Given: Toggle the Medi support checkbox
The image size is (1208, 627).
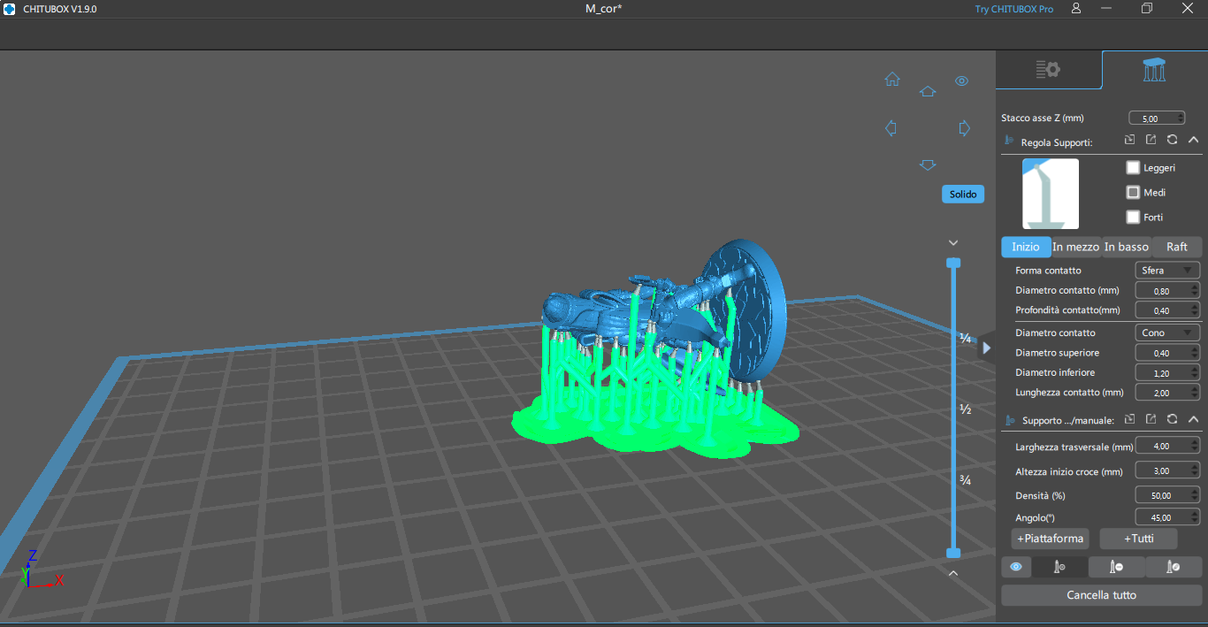Looking at the screenshot, I should tap(1133, 192).
